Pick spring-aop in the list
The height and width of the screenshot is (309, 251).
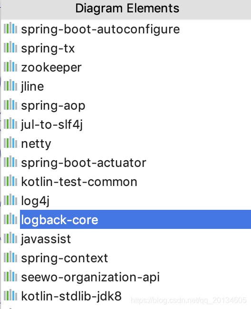(126, 105)
